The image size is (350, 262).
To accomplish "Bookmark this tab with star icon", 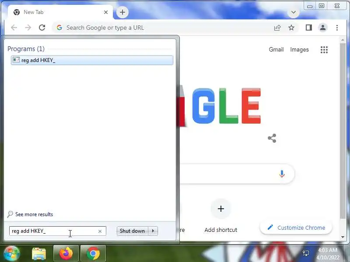I will click(x=291, y=28).
